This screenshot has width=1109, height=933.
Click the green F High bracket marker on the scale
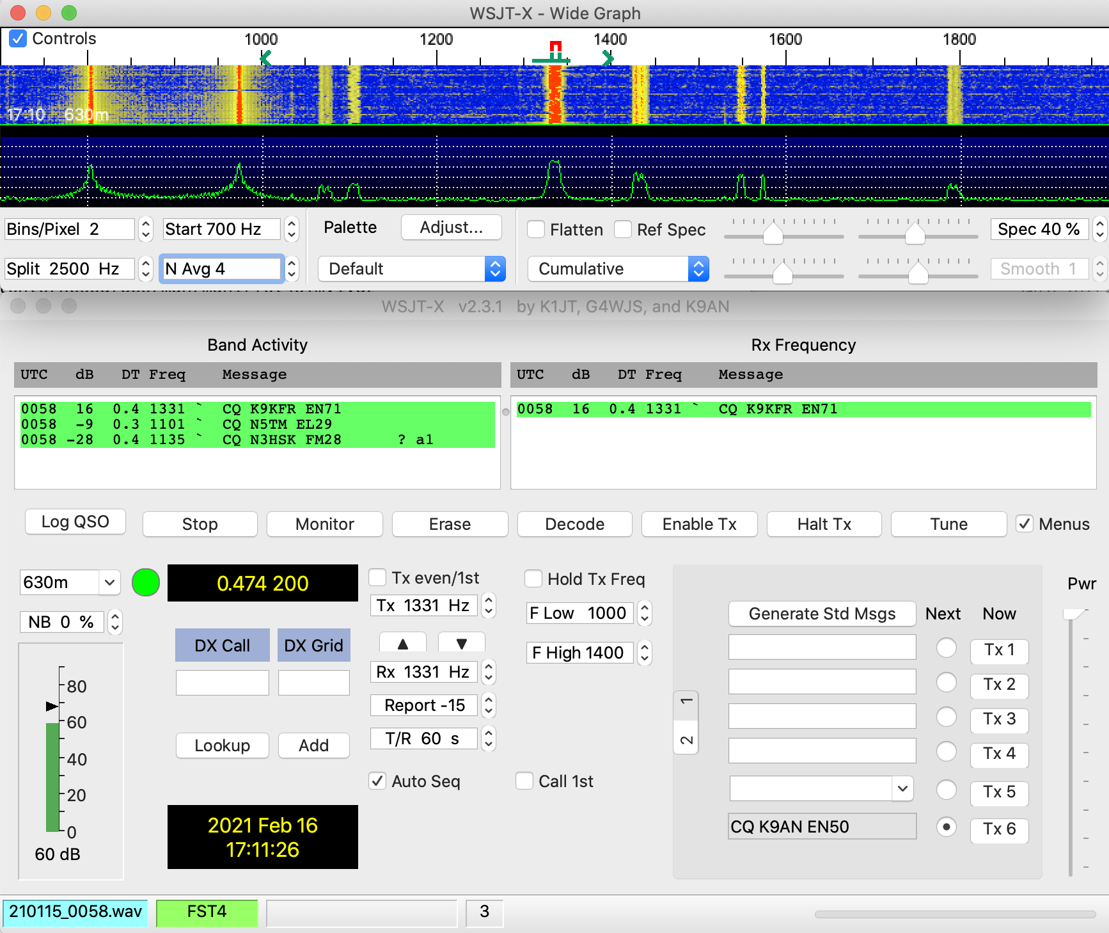[x=608, y=58]
